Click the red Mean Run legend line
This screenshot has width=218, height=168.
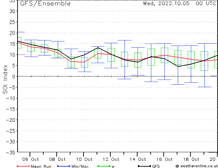[23, 166]
